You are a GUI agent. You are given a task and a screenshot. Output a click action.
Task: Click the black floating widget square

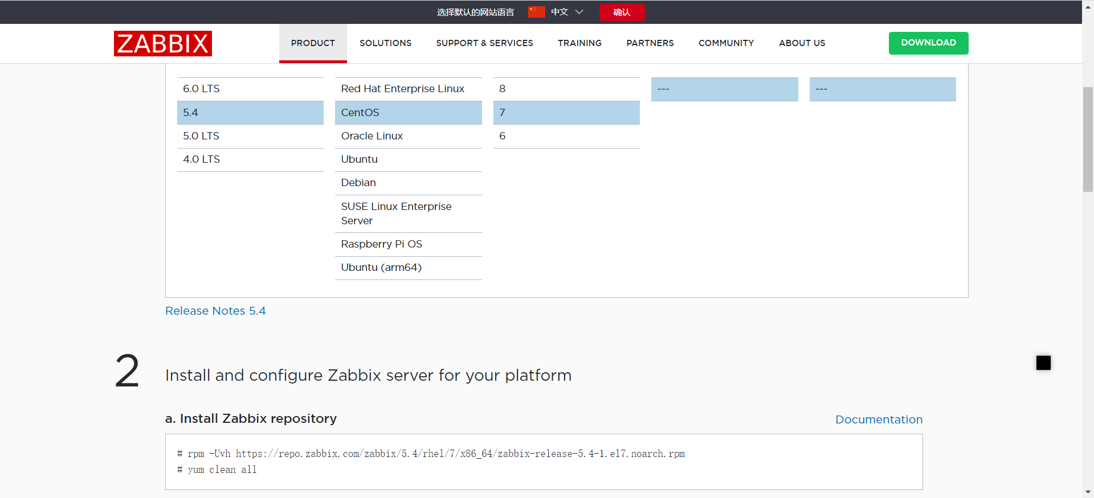[x=1043, y=363]
